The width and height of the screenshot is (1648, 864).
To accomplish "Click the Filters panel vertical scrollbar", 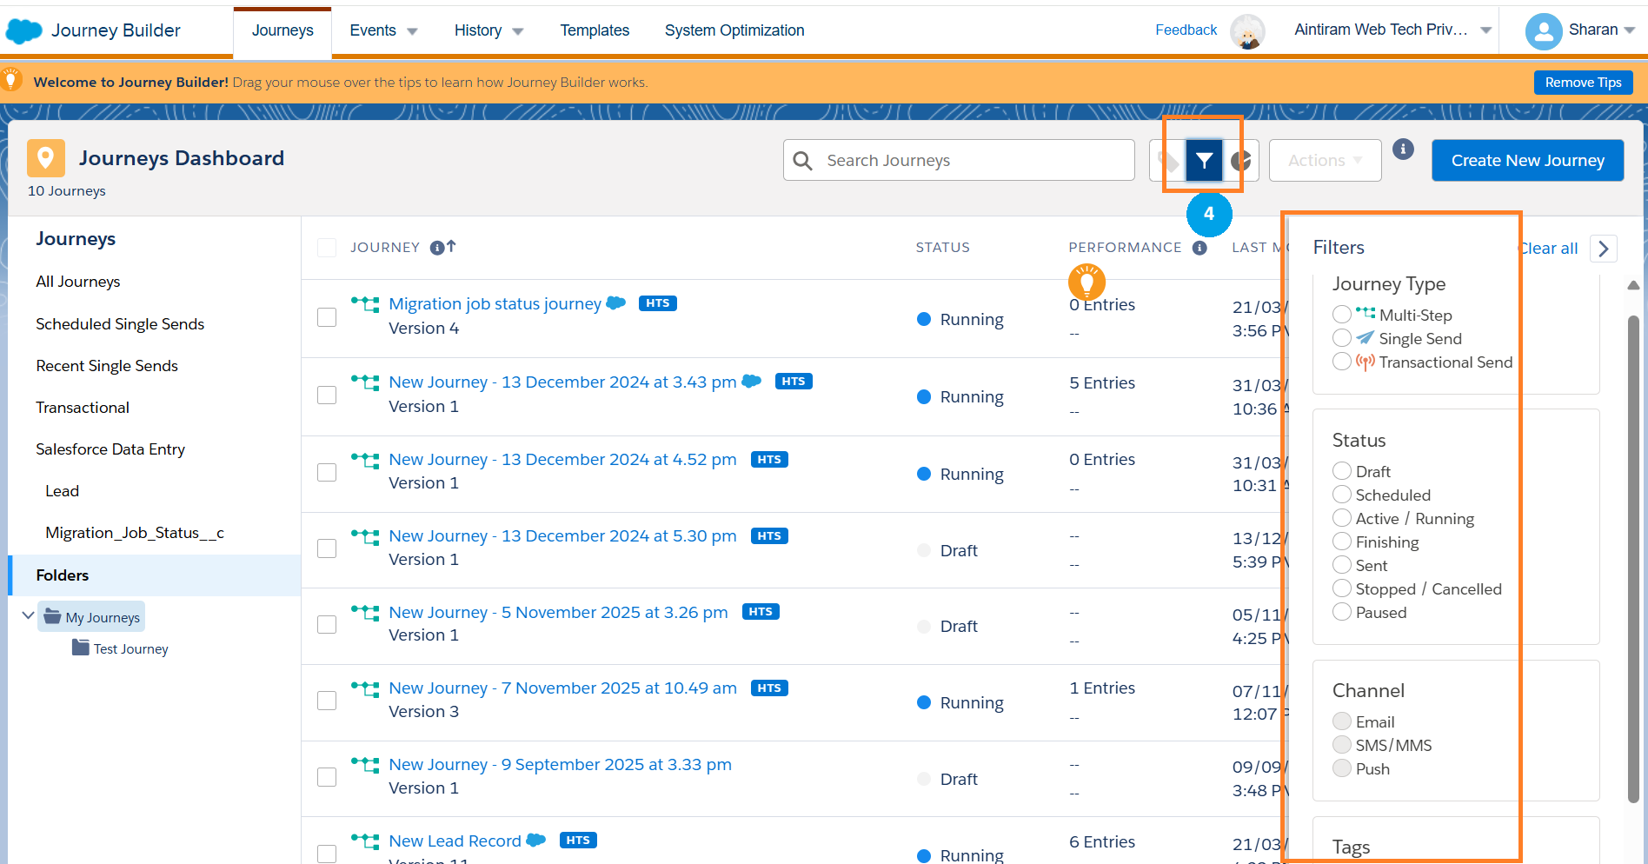I will 1633,556.
